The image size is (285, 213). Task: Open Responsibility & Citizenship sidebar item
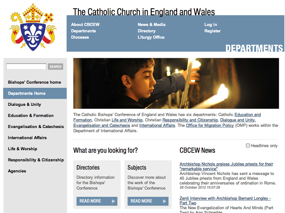(36, 160)
